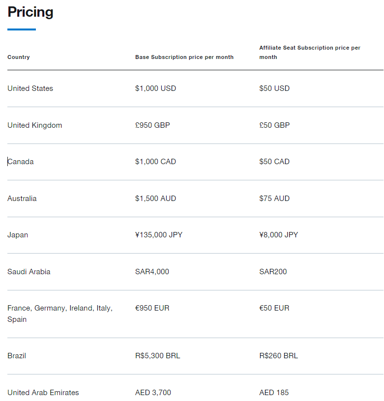Image resolution: width=384 pixels, height=401 pixels.
Task: Click the Affiliate Seat Subscription column header
Action: click(x=310, y=52)
